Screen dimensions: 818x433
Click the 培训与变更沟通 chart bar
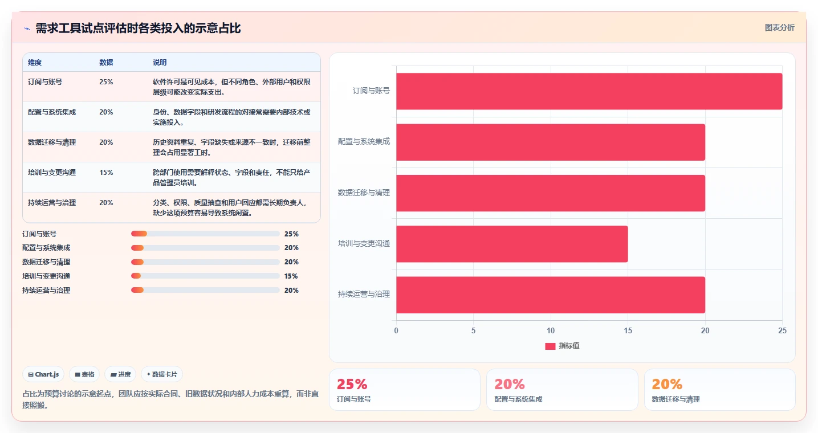tap(512, 244)
